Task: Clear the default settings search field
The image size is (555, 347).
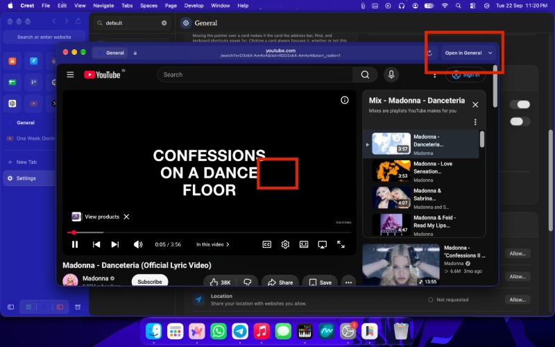Action: point(164,23)
